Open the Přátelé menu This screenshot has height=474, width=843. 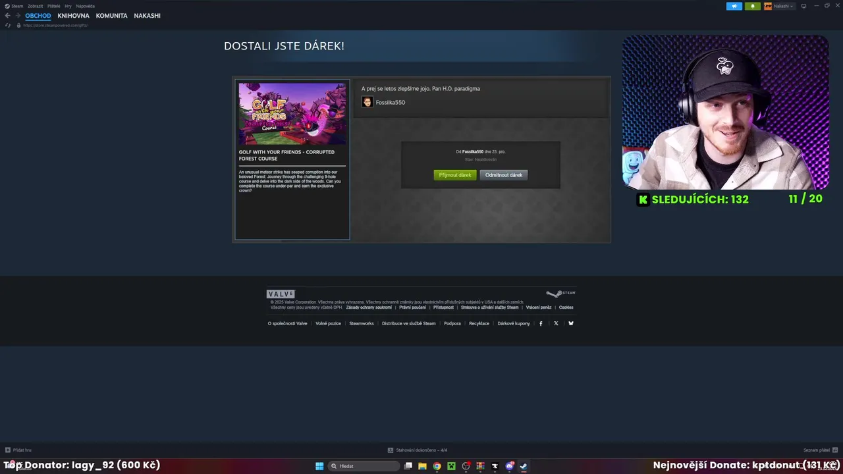point(53,6)
